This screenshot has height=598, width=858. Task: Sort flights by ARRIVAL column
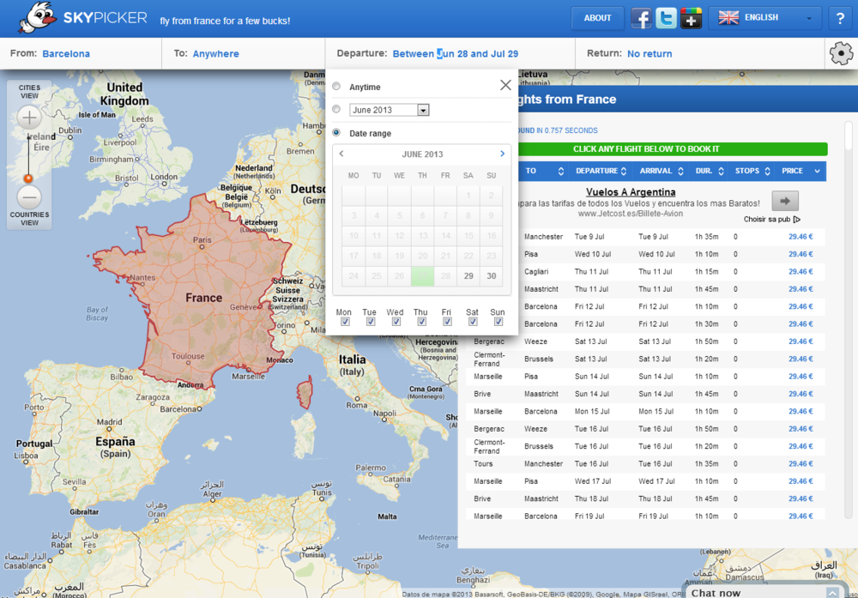coord(661,171)
